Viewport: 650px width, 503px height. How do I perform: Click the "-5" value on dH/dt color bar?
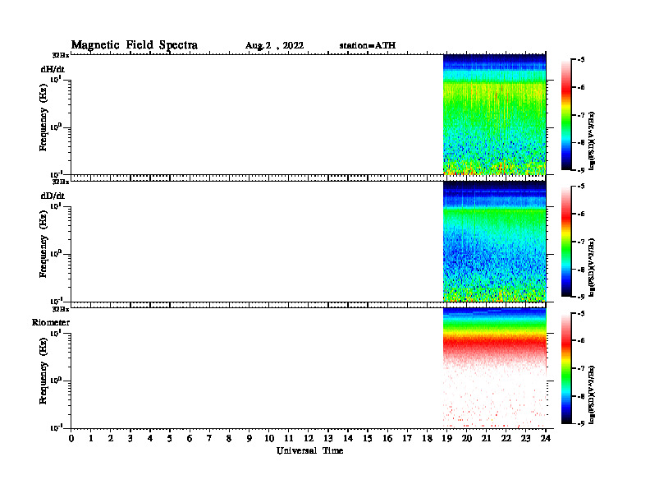click(x=581, y=60)
